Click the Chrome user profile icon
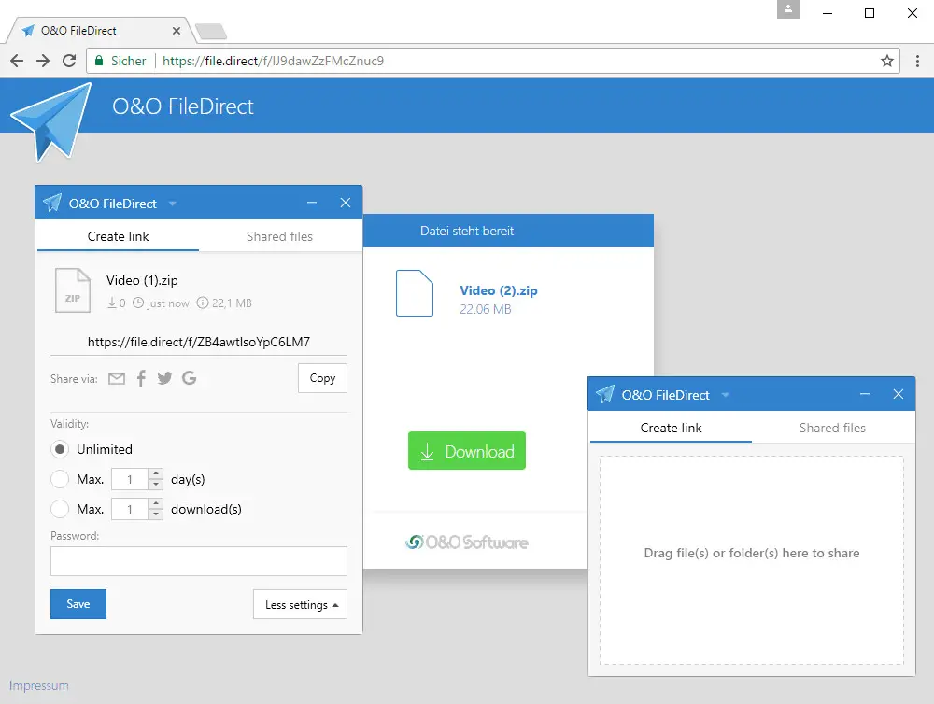The height and width of the screenshot is (704, 934). tap(788, 9)
